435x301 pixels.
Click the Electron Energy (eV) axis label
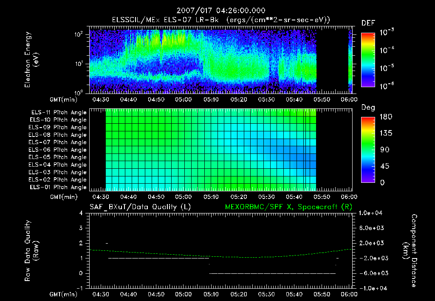point(31,60)
